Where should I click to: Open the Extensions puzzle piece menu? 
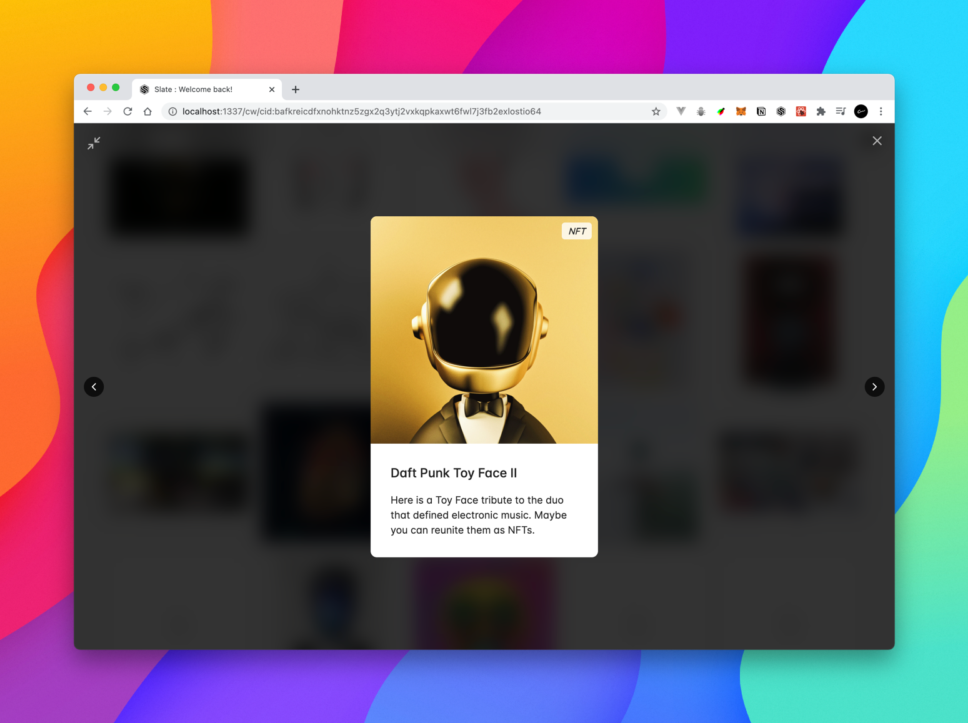(821, 111)
